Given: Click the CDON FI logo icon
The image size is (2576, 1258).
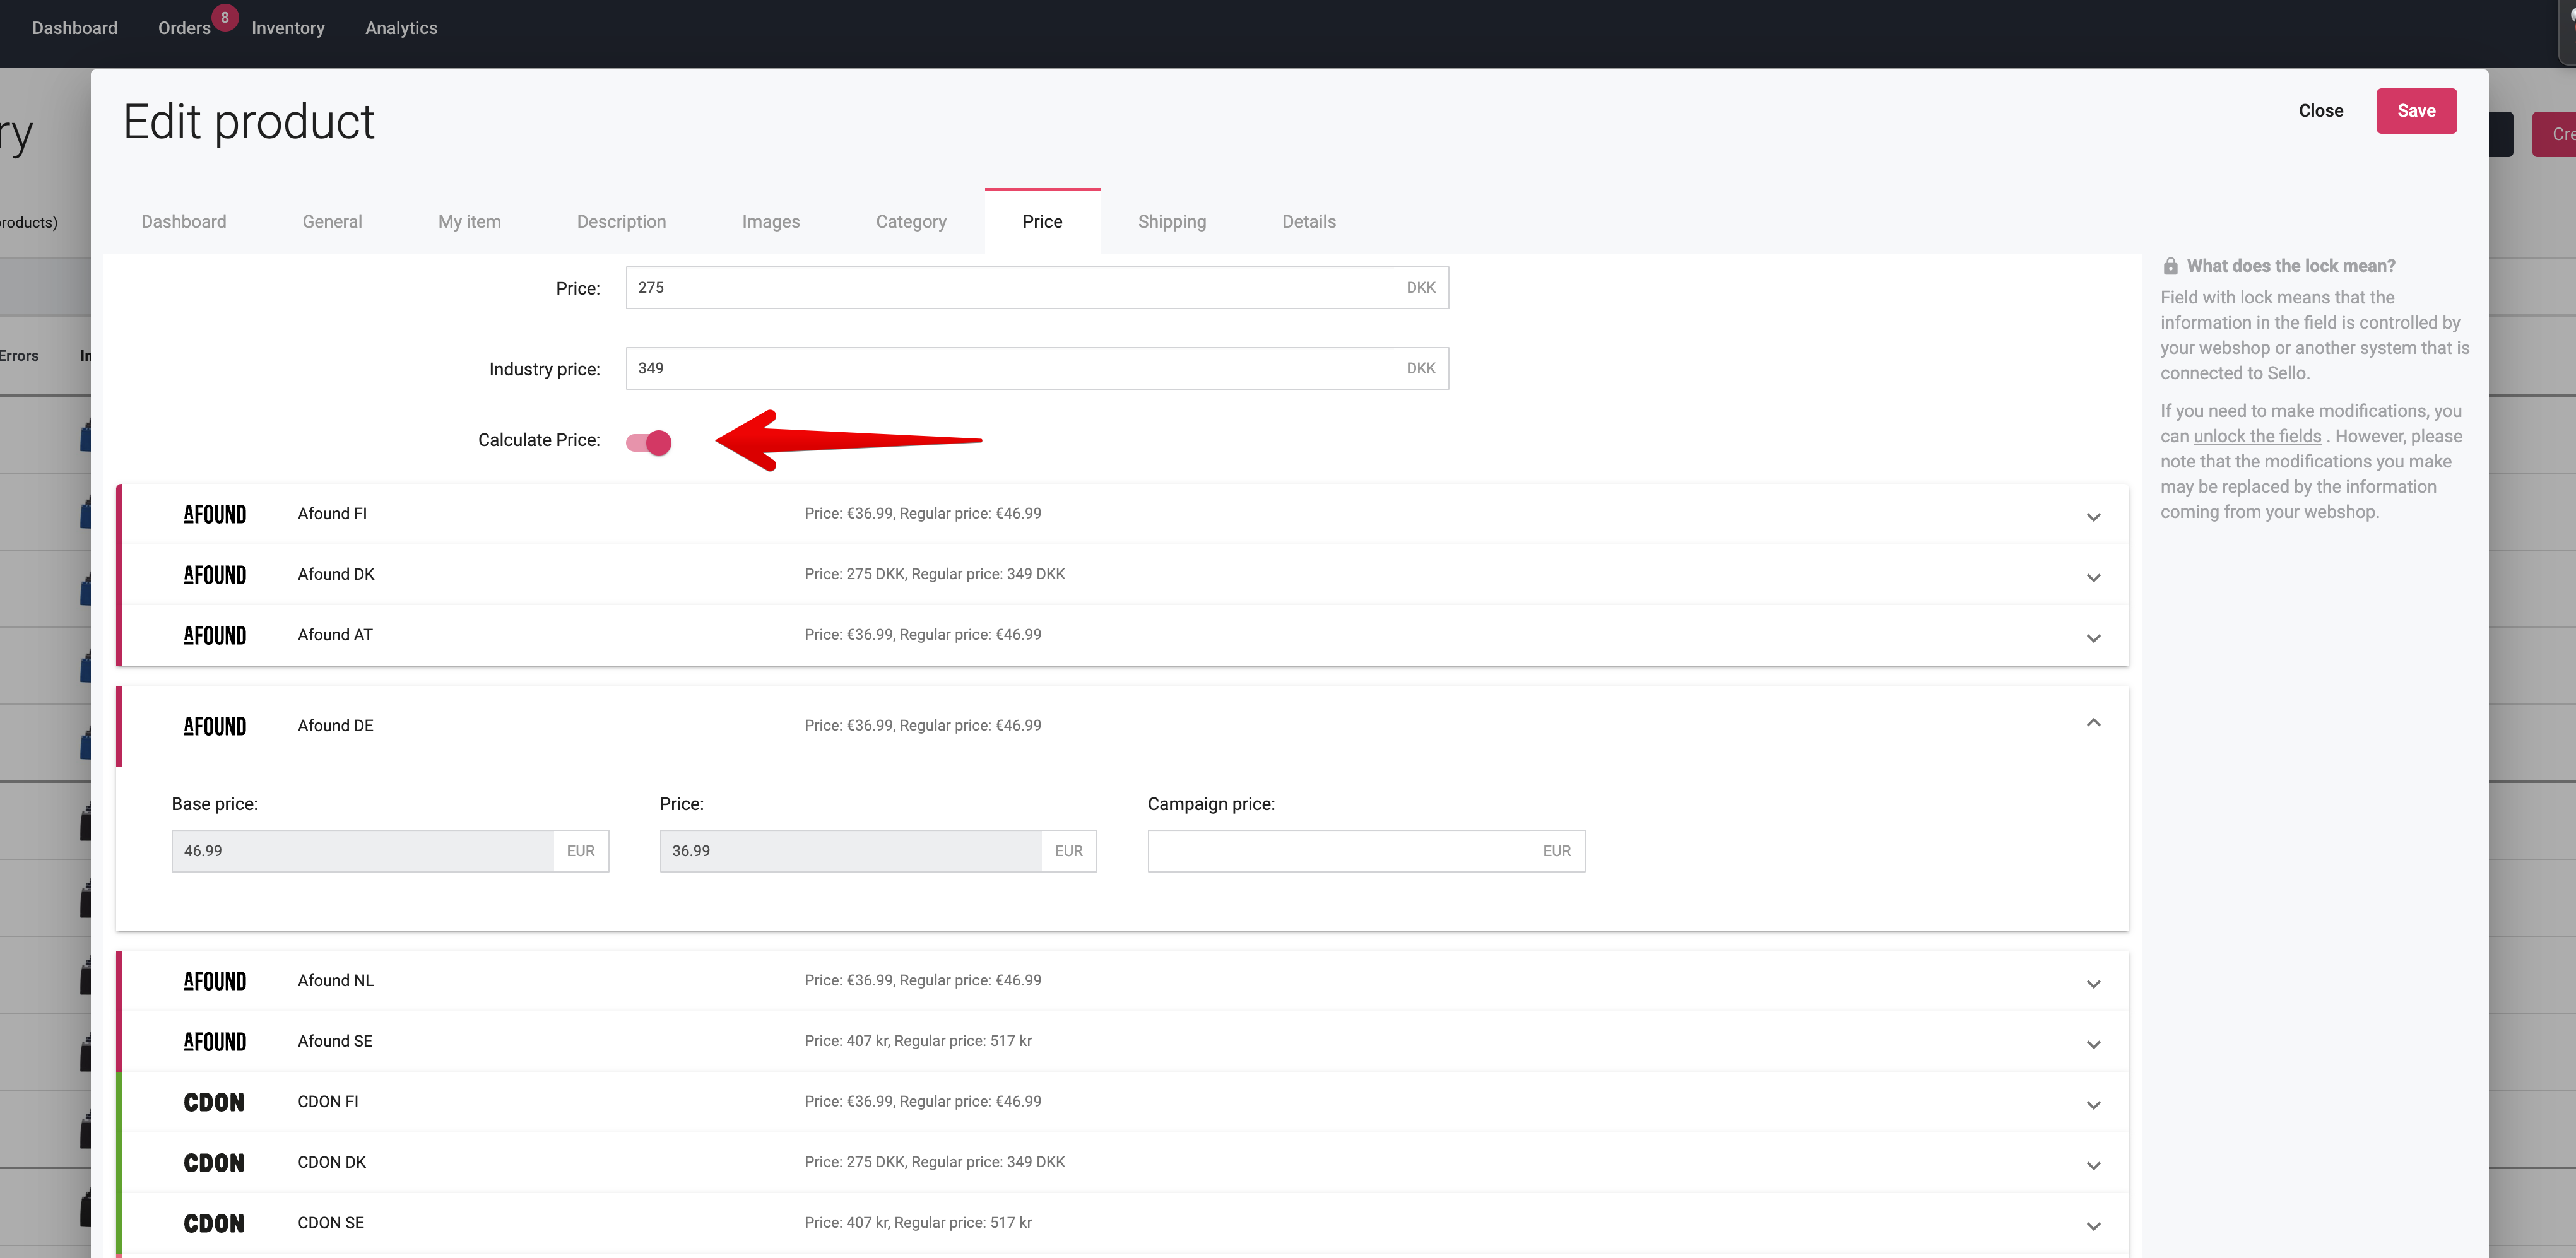Looking at the screenshot, I should 214,1102.
